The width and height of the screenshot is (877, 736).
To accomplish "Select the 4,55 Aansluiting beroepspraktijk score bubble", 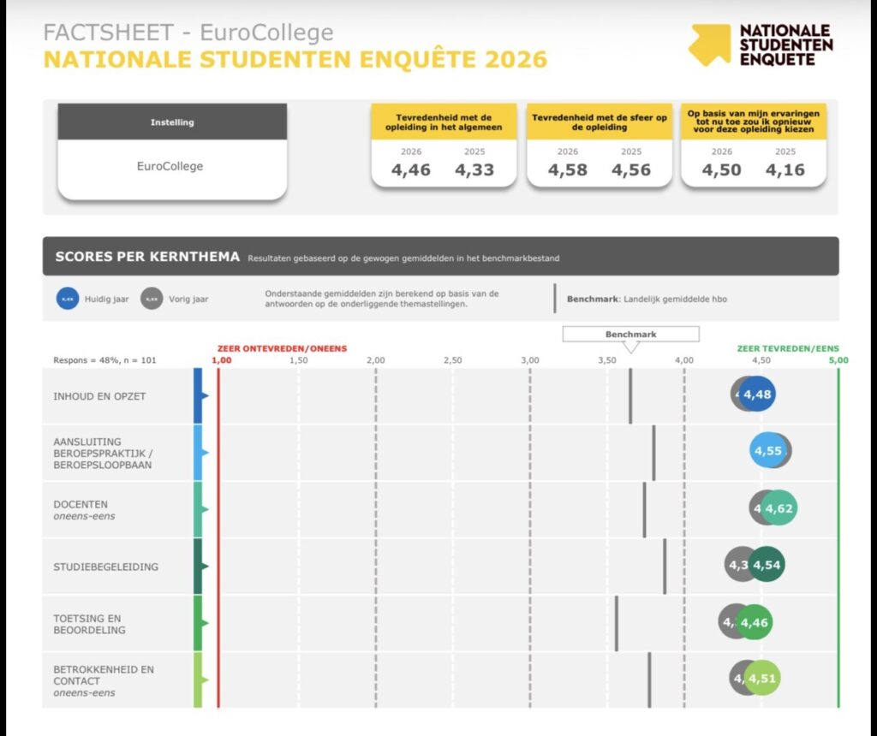I will 767,450.
